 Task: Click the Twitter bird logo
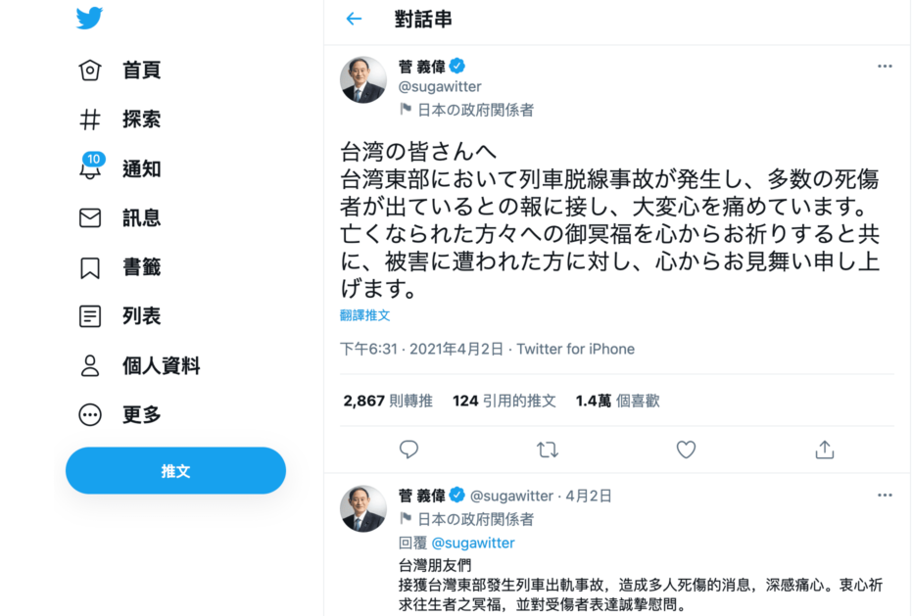point(89,19)
